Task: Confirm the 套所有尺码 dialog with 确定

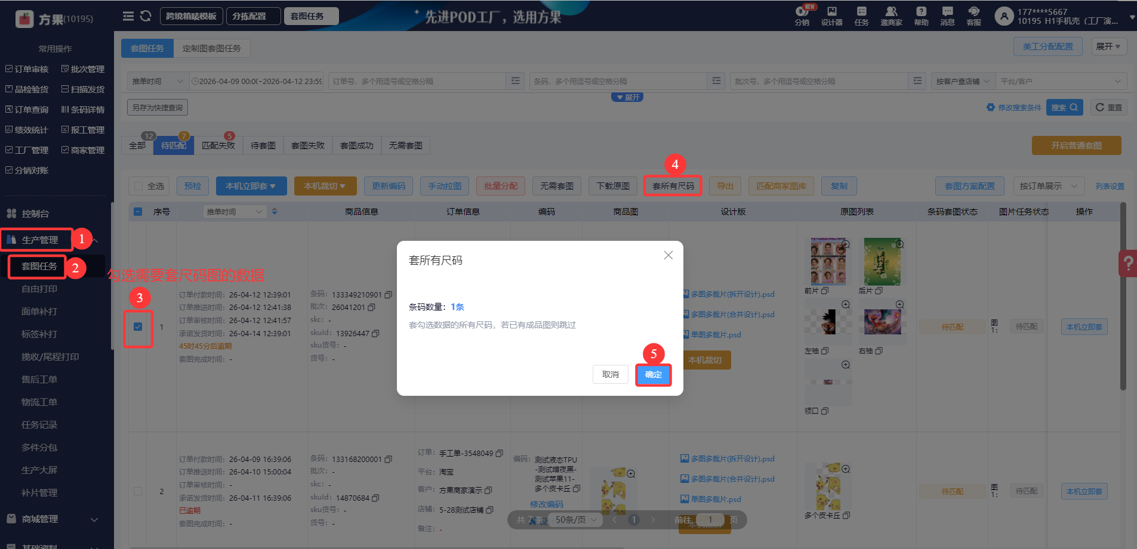Action: [x=652, y=374]
